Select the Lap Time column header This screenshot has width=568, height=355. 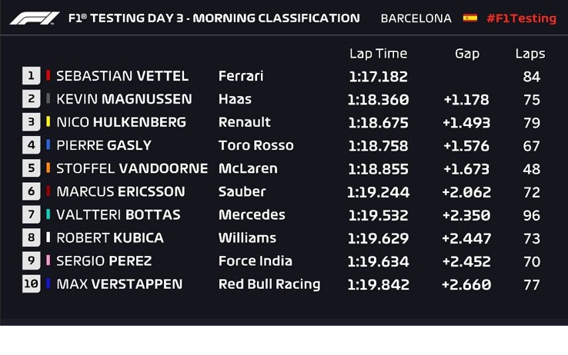[x=378, y=54]
